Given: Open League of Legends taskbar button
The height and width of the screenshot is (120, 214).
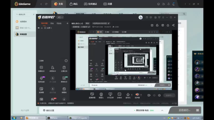Looking at the screenshot, I should [x=79, y=118].
